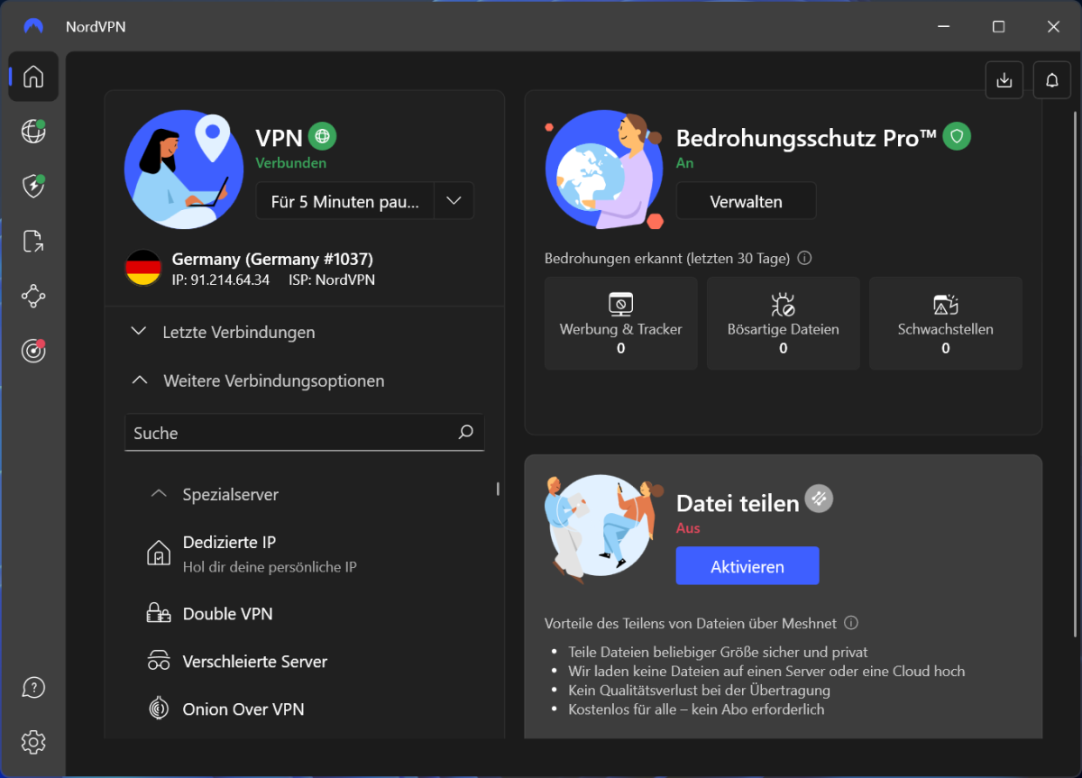Screen dimensions: 1082x778
Task: Click the download icon at top right
Action: tap(1004, 80)
